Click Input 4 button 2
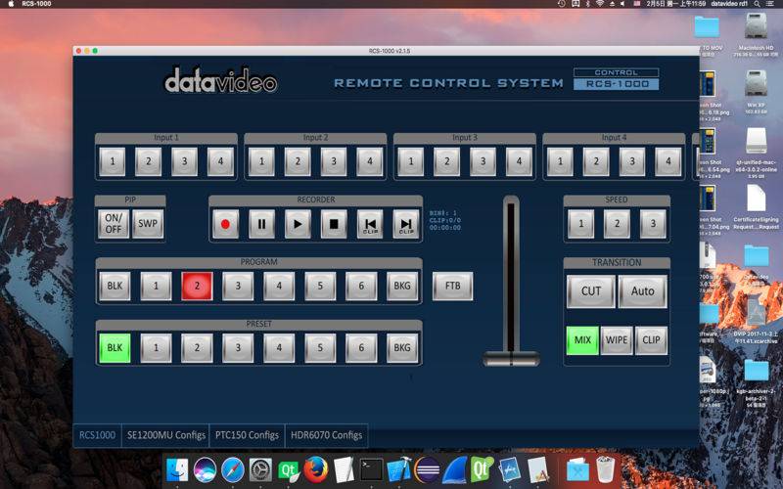This screenshot has height=489, width=783. (596, 161)
